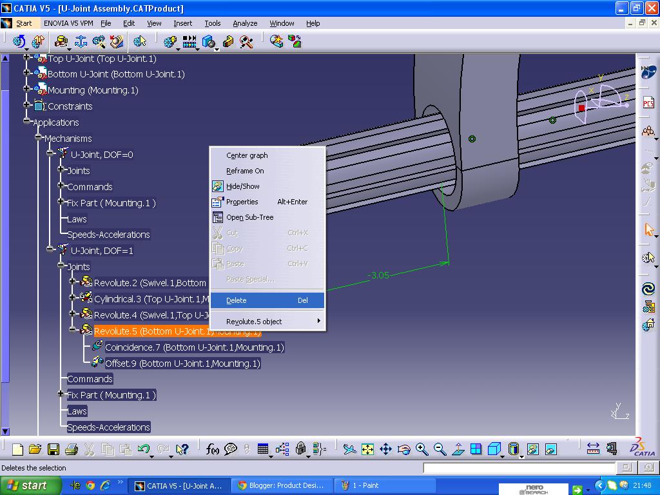Image resolution: width=660 pixels, height=495 pixels.
Task: Collapse the U-Joint, DOF=0 node
Action: [x=50, y=153]
